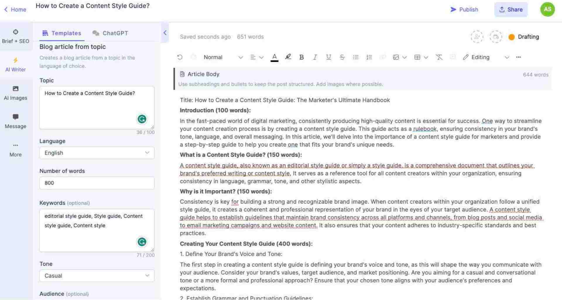Insert a bulleted list

tap(356, 57)
